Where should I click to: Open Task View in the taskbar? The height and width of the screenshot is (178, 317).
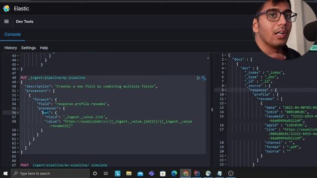(x=106, y=174)
